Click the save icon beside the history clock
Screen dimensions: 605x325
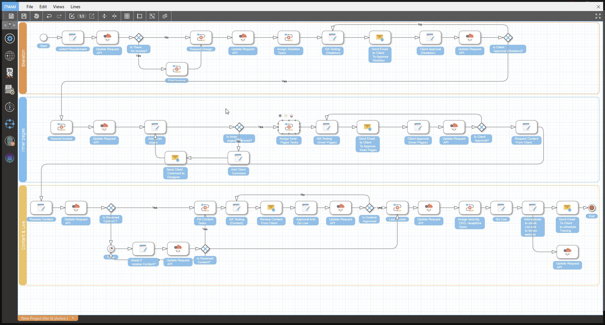pyautogui.click(x=24, y=16)
